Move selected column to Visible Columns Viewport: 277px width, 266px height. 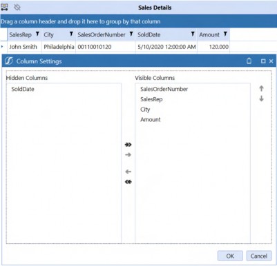[128, 155]
